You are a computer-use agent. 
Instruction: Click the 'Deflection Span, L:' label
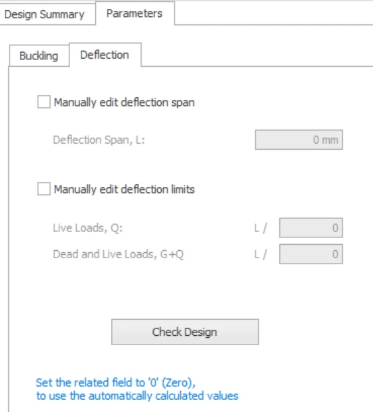click(99, 140)
